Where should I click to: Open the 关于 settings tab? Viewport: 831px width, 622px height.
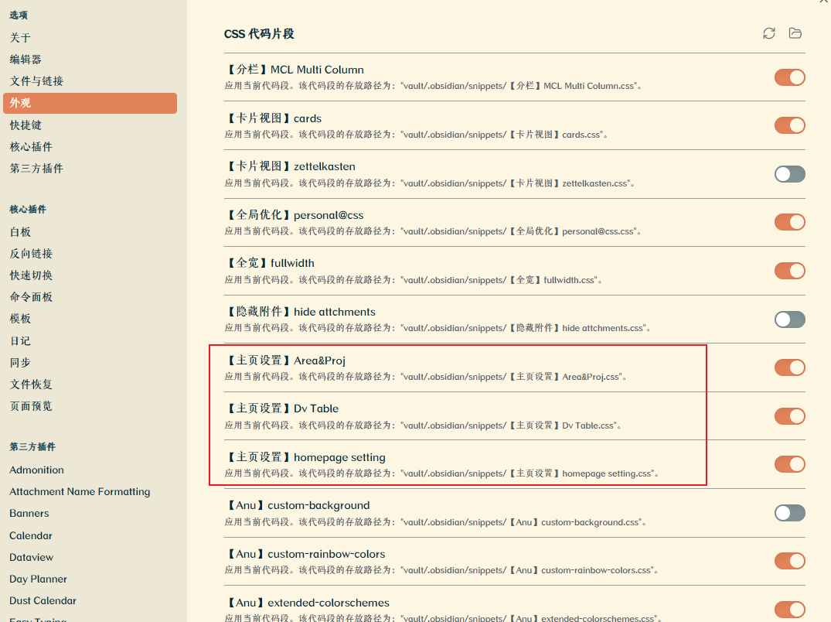tap(90, 38)
